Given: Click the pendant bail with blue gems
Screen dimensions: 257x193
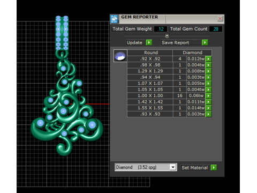Looking at the screenshot, I should (62, 33).
